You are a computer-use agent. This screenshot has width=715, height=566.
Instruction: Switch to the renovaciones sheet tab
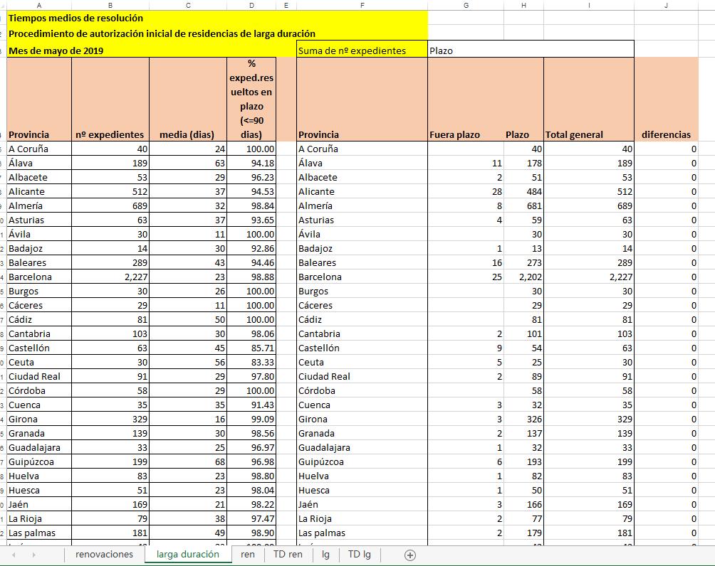point(104,555)
